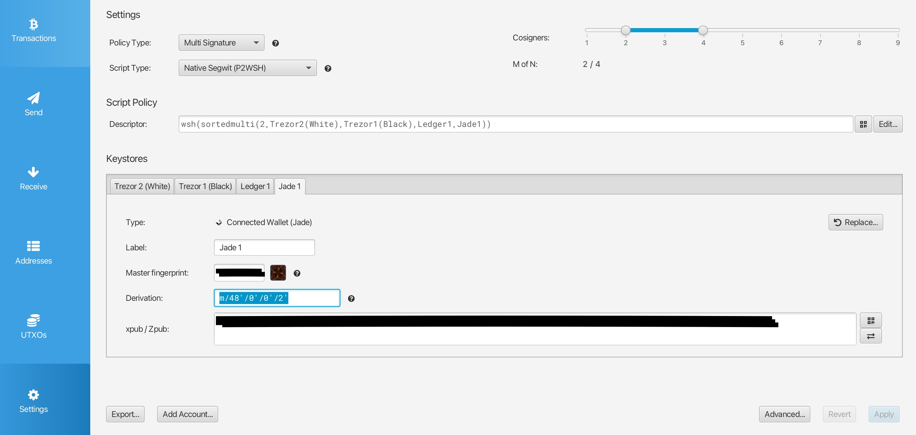
Task: Click the Add Account button
Action: point(187,414)
